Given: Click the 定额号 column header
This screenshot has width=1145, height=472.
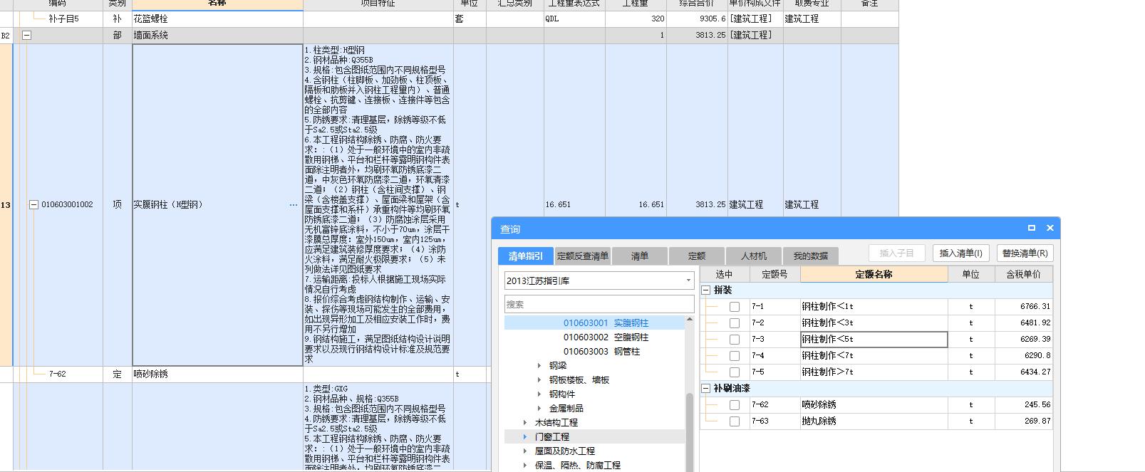Looking at the screenshot, I should (774, 274).
